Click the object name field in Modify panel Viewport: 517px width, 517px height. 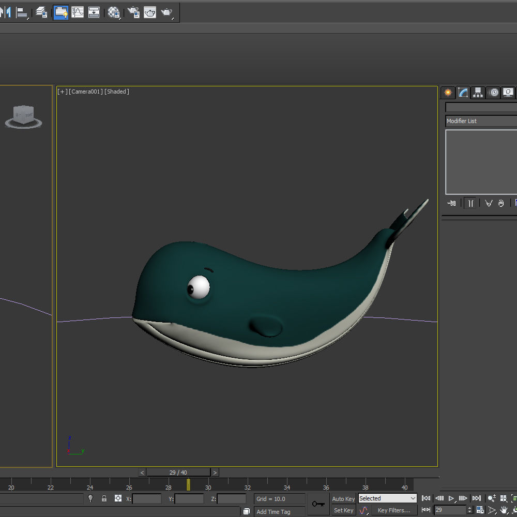[481, 107]
